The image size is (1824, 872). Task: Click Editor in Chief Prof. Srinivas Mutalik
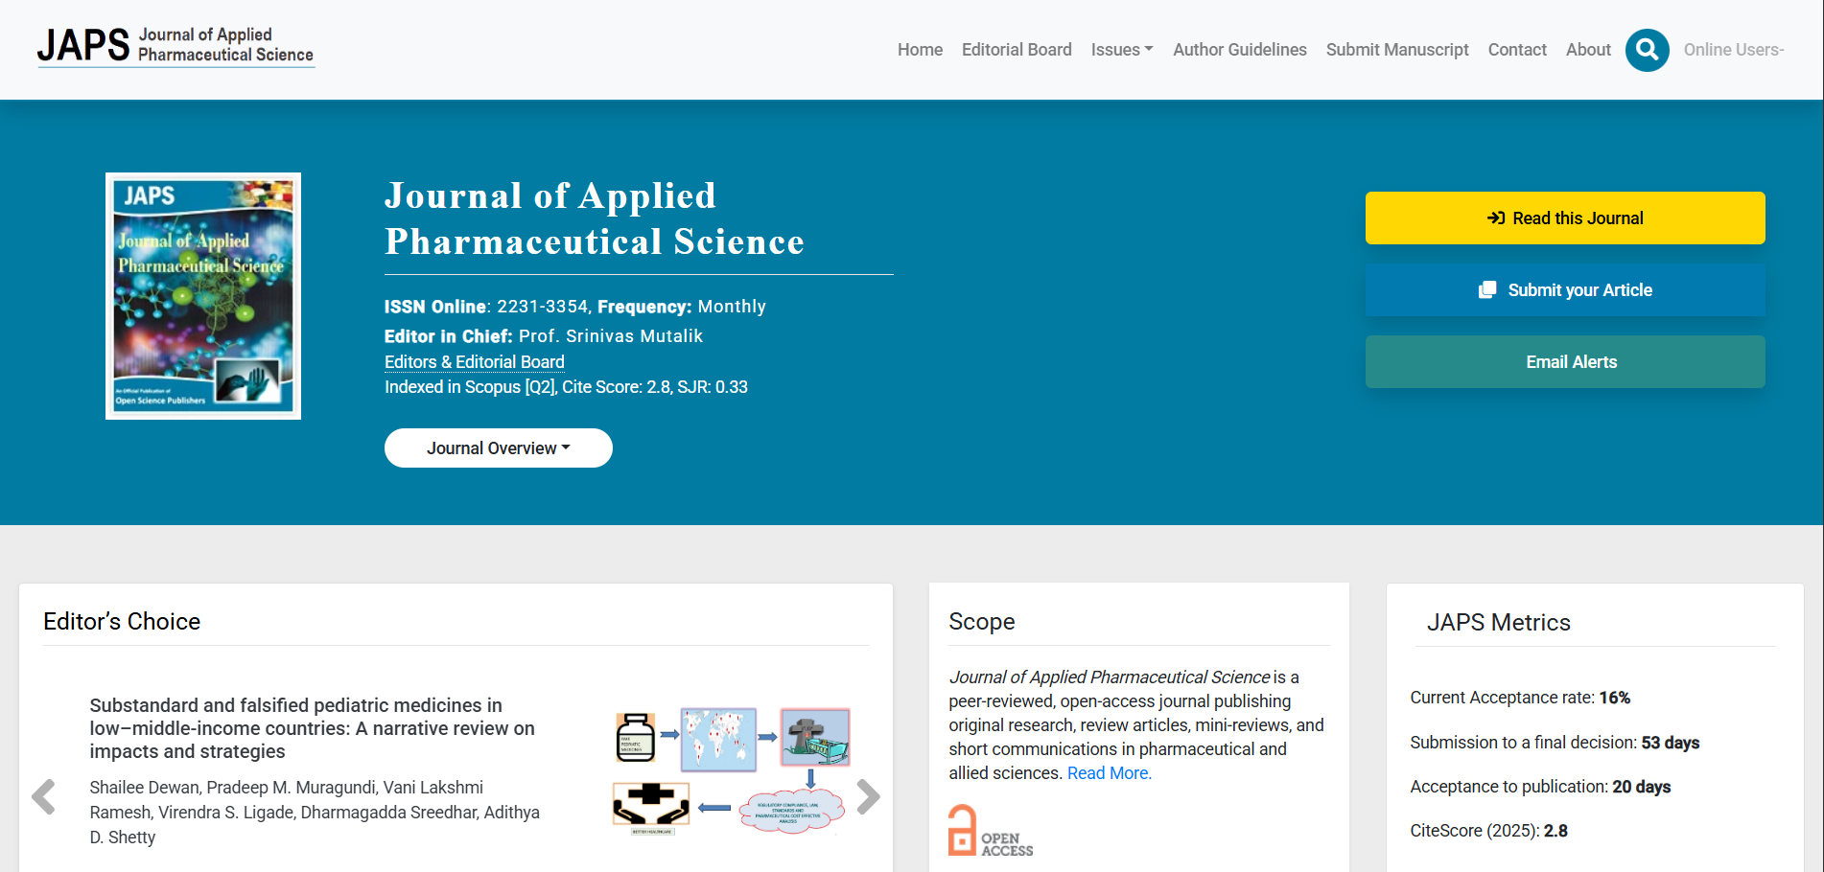click(544, 336)
